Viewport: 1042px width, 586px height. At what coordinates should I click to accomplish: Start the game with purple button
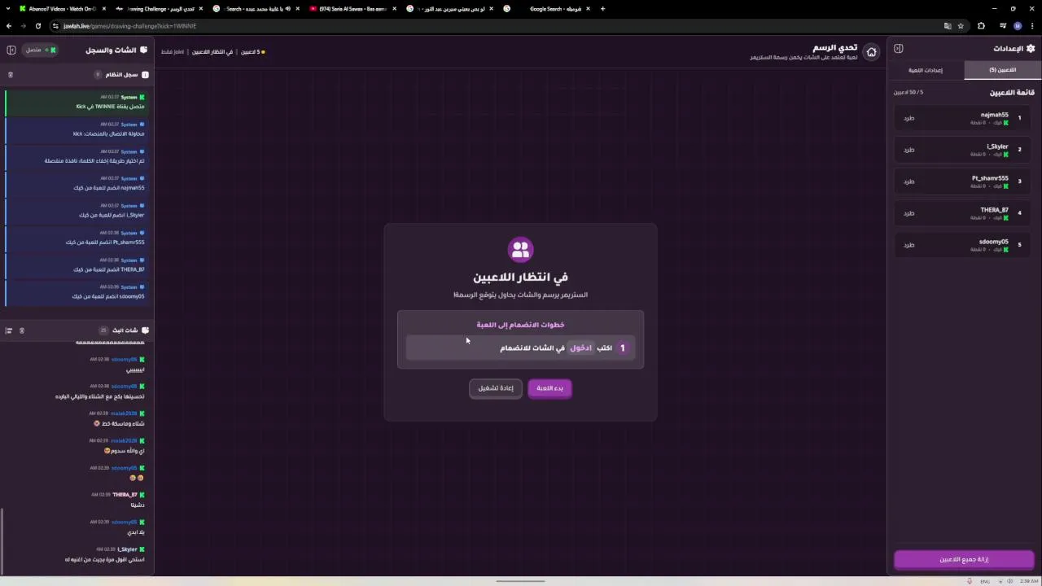[549, 388]
